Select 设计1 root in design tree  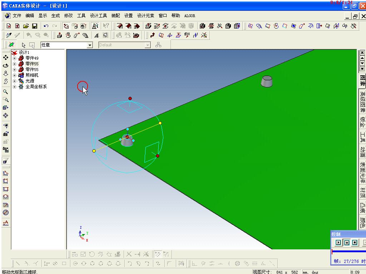coord(24,52)
